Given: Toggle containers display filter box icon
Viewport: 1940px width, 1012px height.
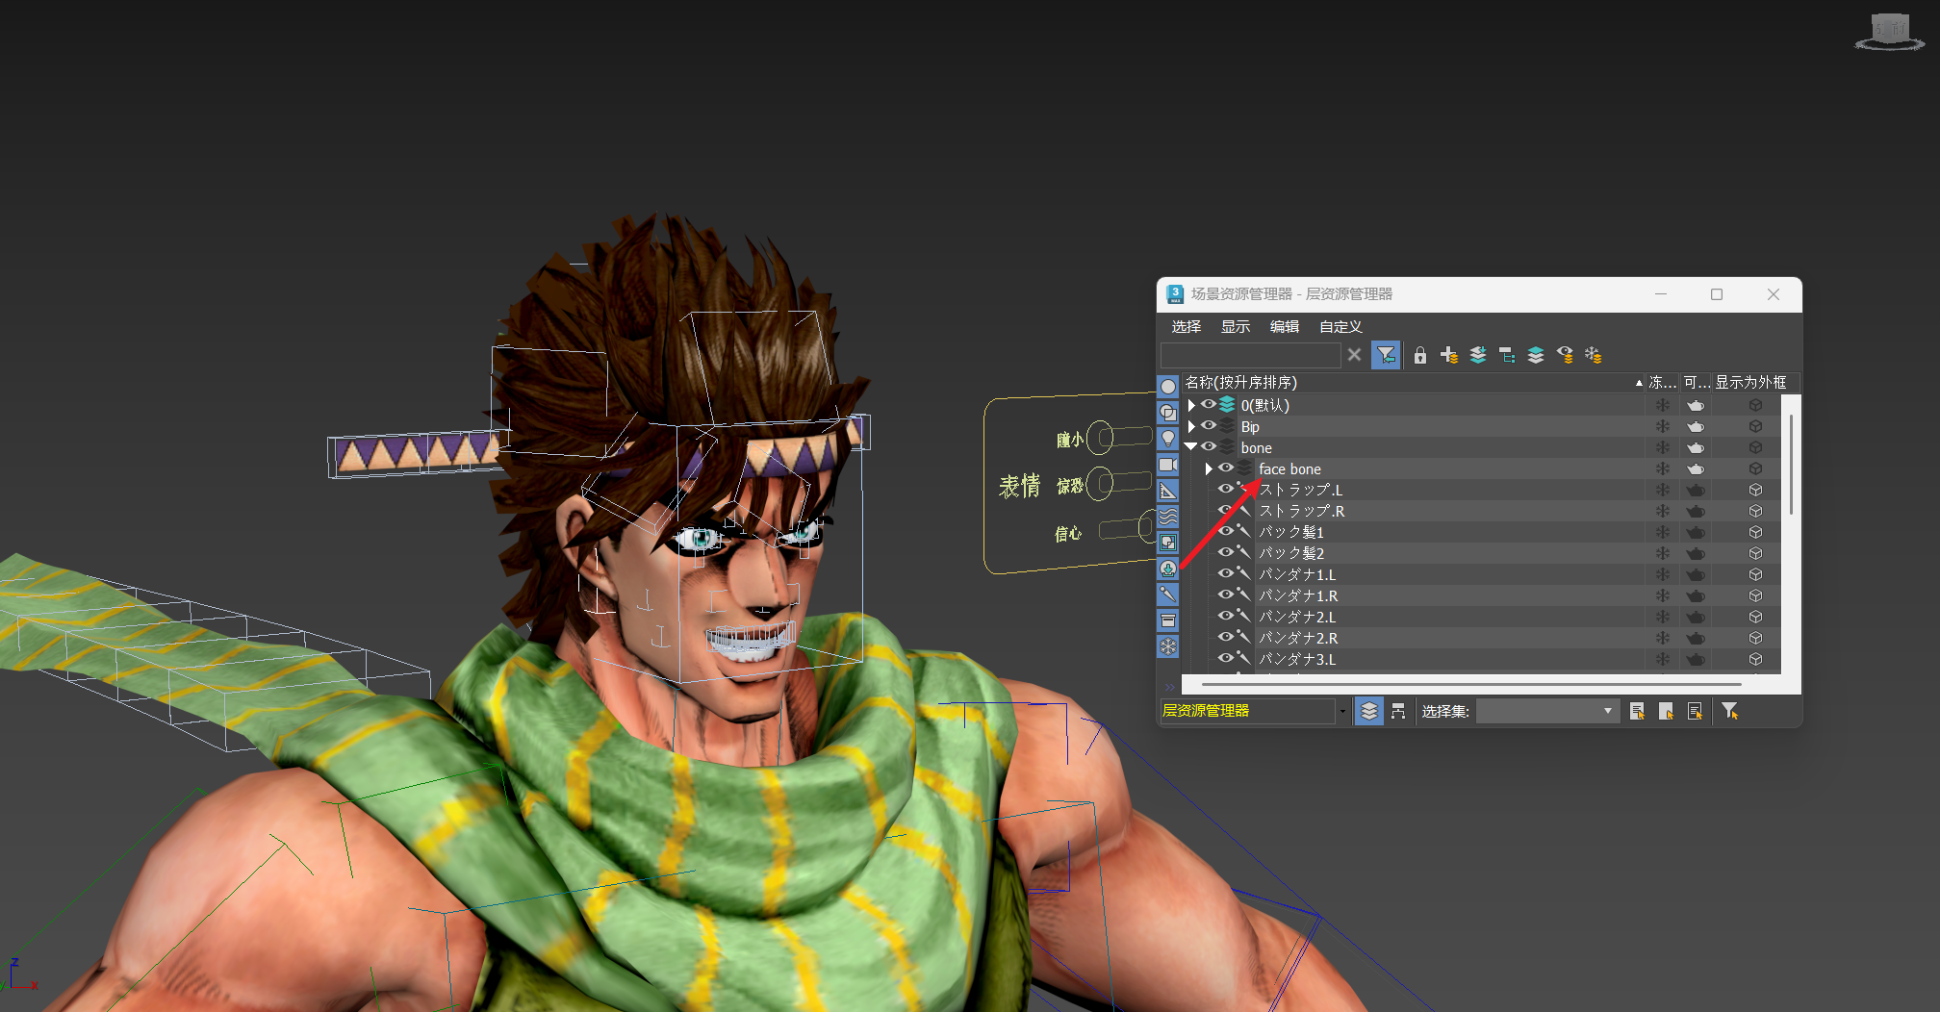Looking at the screenshot, I should click(1168, 620).
